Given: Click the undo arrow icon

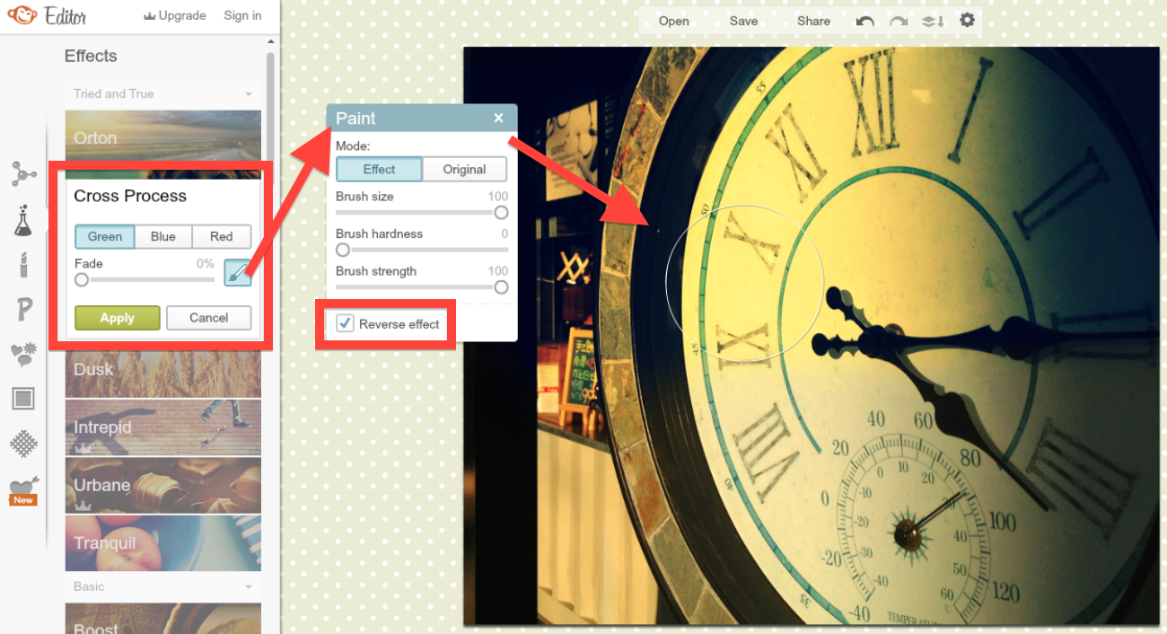Looking at the screenshot, I should point(865,21).
